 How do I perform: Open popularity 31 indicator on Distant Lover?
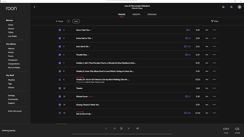point(188,96)
